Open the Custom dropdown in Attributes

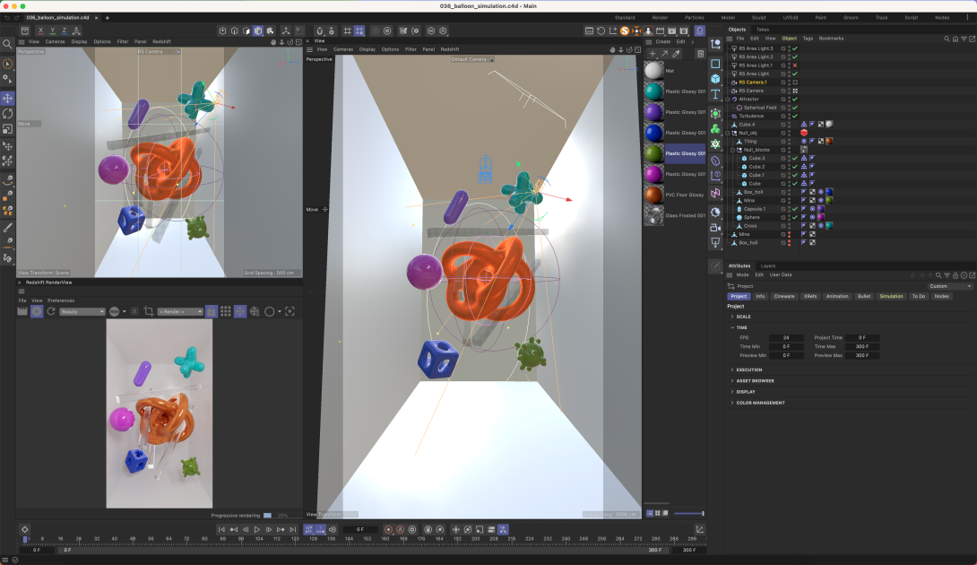[949, 286]
